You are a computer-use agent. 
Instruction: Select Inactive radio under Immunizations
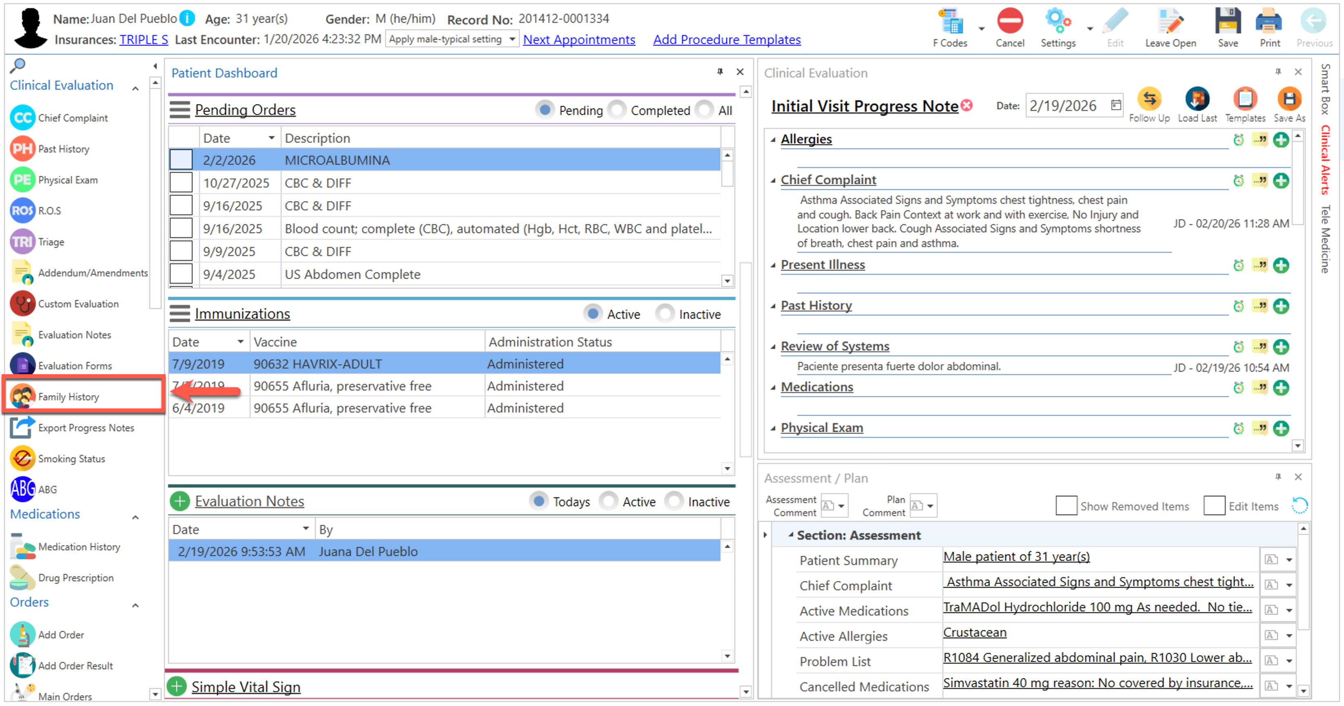[x=665, y=314]
